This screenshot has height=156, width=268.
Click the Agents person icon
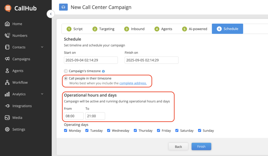pos(7,71)
